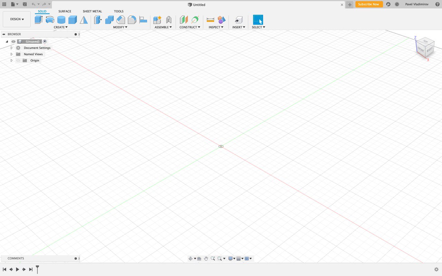The height and width of the screenshot is (276, 442).
Task: Play the timeline
Action: point(18,269)
